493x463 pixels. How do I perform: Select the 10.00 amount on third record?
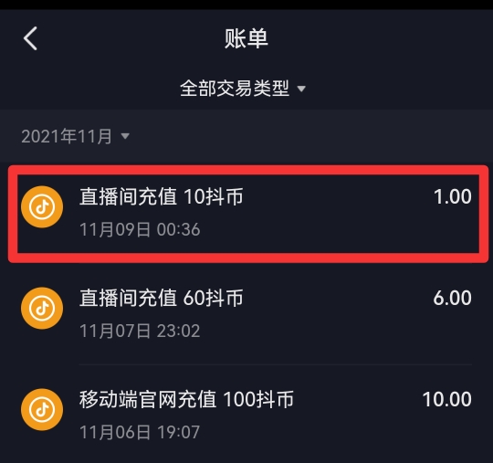click(446, 399)
